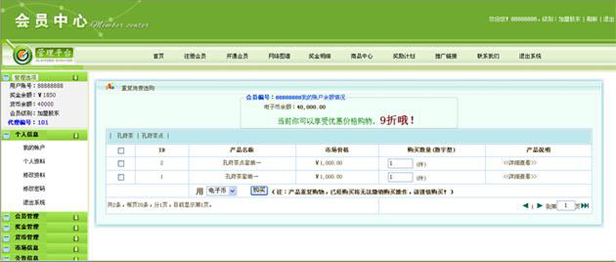Click the 刷新 link in the top-right header
Image resolution: width=616 pixels, height=262 pixels.
(592, 19)
